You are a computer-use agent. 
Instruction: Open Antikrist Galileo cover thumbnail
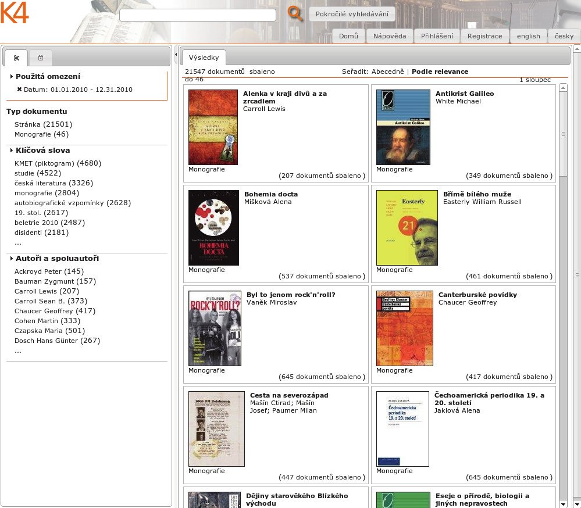click(403, 127)
